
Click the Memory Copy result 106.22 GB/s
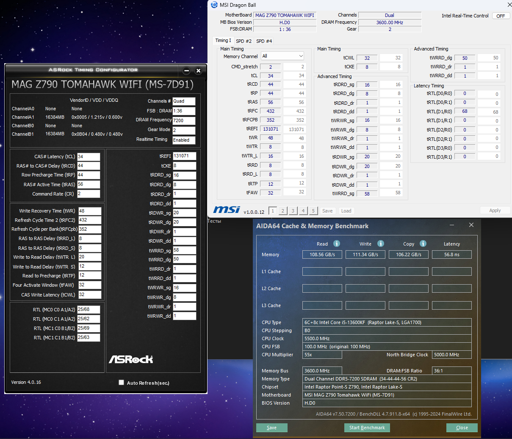point(409,254)
